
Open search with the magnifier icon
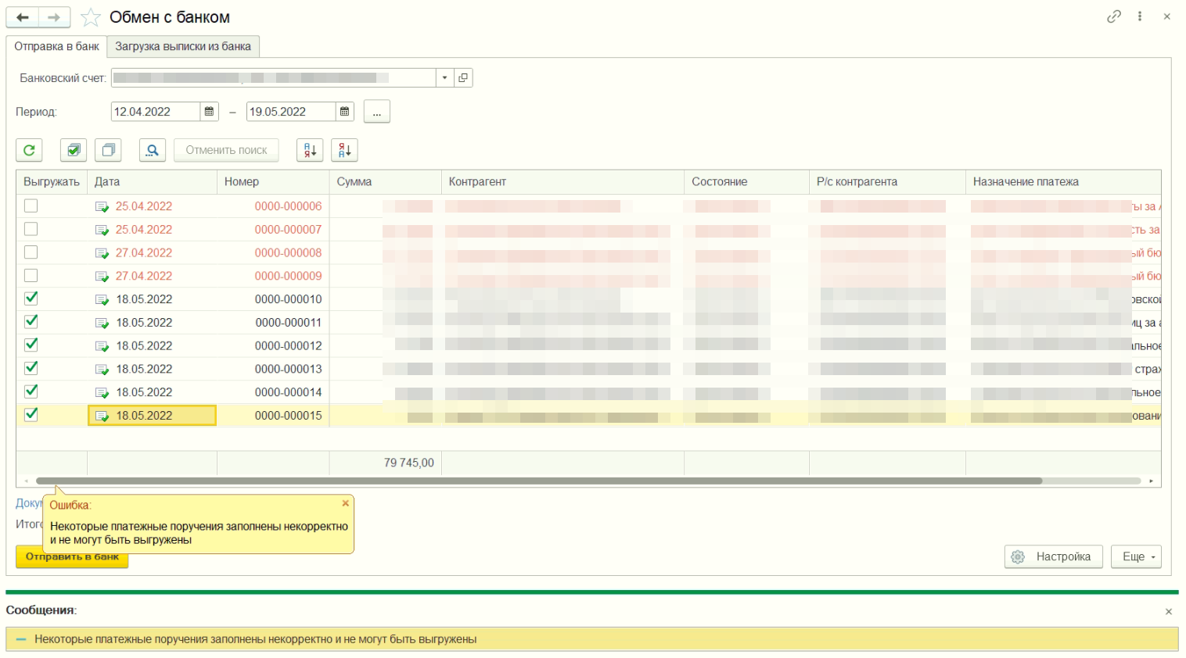click(153, 150)
